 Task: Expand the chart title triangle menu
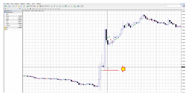pos(23,11)
